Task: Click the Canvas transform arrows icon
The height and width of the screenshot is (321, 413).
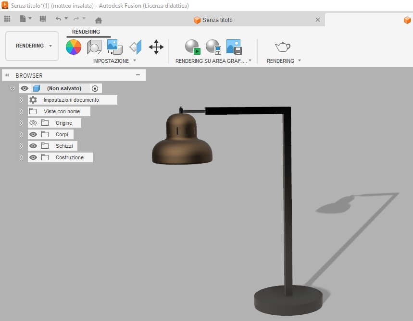Action: pos(156,47)
